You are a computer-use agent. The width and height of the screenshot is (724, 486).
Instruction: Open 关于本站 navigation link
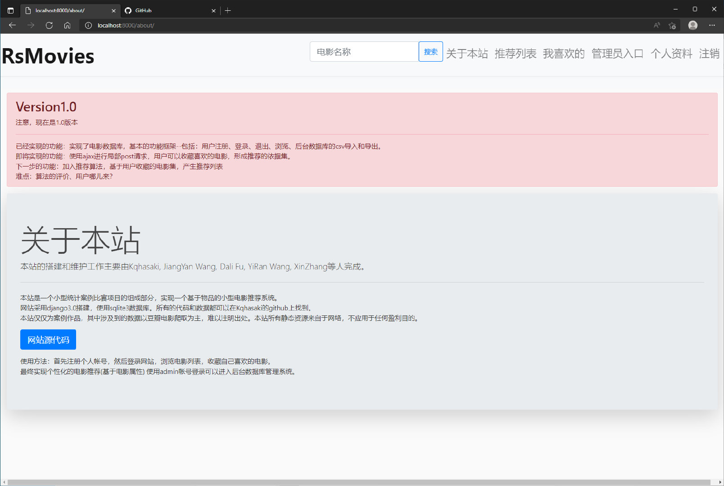(x=467, y=54)
